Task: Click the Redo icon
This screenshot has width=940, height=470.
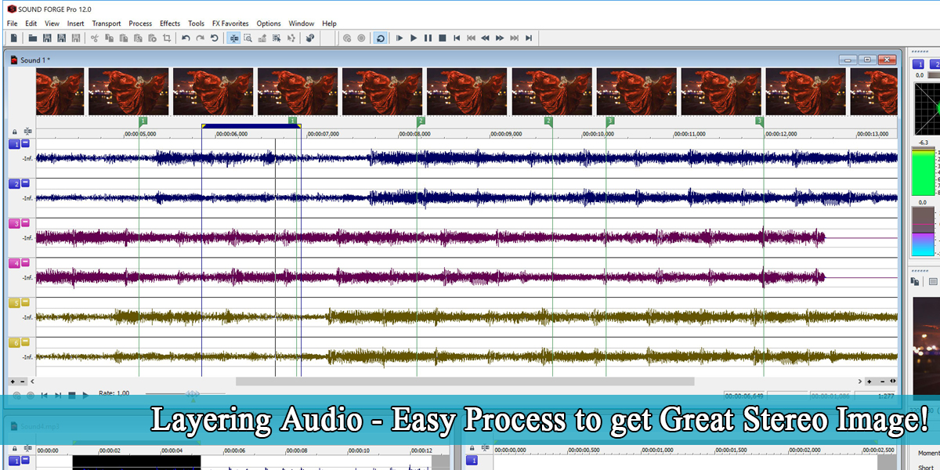Action: click(x=199, y=38)
